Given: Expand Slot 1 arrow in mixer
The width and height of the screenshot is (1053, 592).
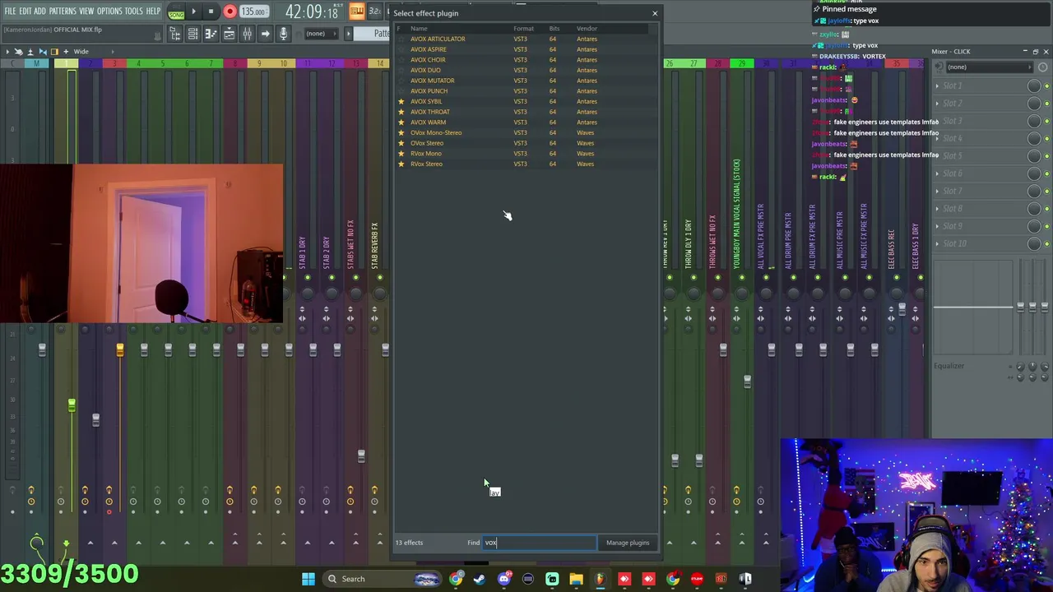Looking at the screenshot, I should point(937,86).
